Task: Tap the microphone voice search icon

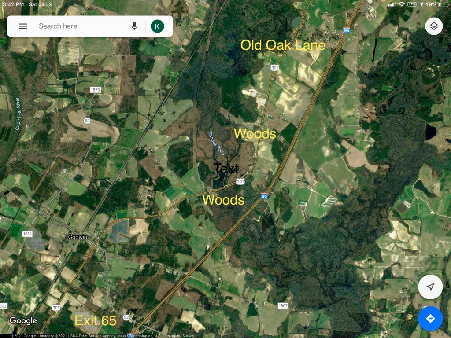Action: (x=134, y=26)
